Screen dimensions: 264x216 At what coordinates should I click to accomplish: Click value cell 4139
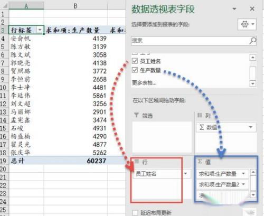(76, 39)
